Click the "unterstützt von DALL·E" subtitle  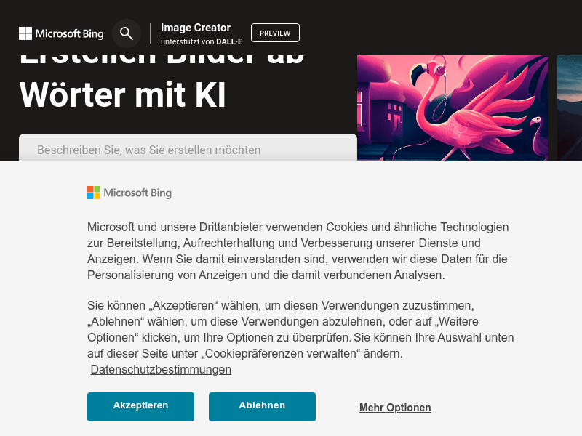click(201, 41)
